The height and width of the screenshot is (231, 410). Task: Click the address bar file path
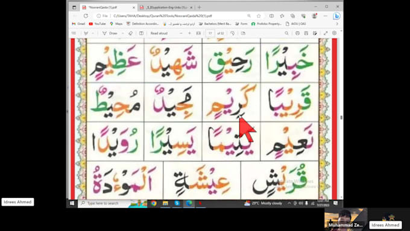click(x=163, y=16)
